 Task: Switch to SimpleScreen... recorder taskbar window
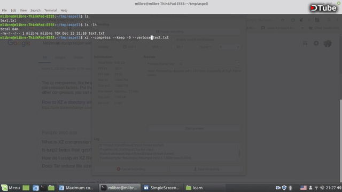[x=162, y=188]
